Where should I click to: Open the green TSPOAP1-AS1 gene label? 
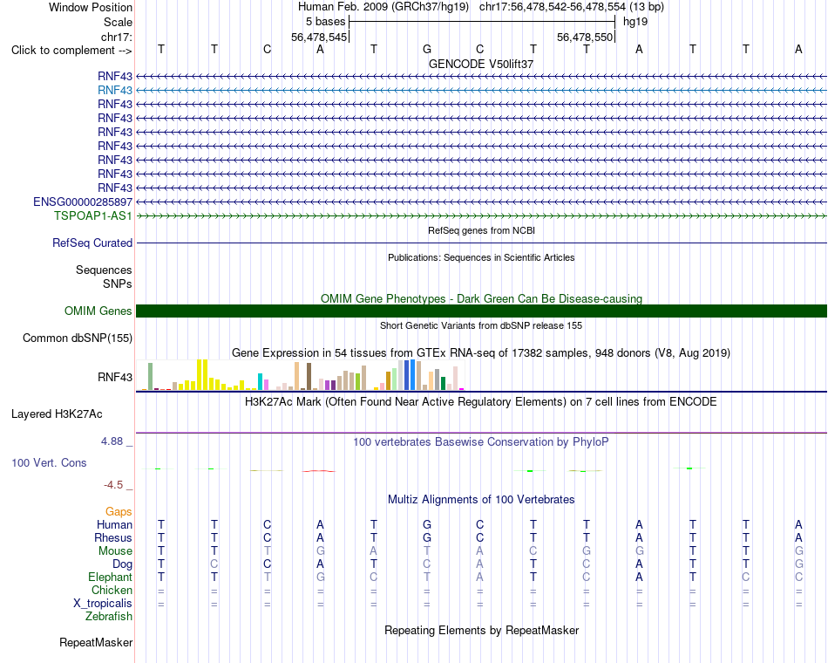(93, 215)
